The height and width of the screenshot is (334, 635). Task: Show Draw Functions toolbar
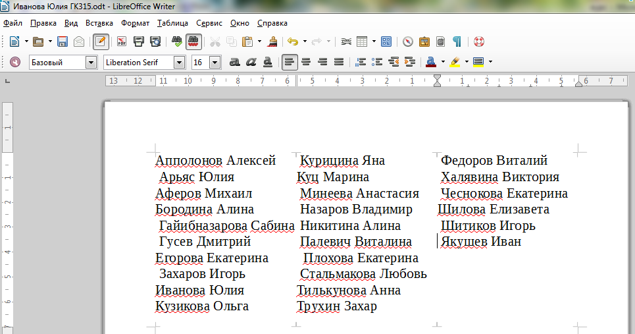(x=386, y=42)
